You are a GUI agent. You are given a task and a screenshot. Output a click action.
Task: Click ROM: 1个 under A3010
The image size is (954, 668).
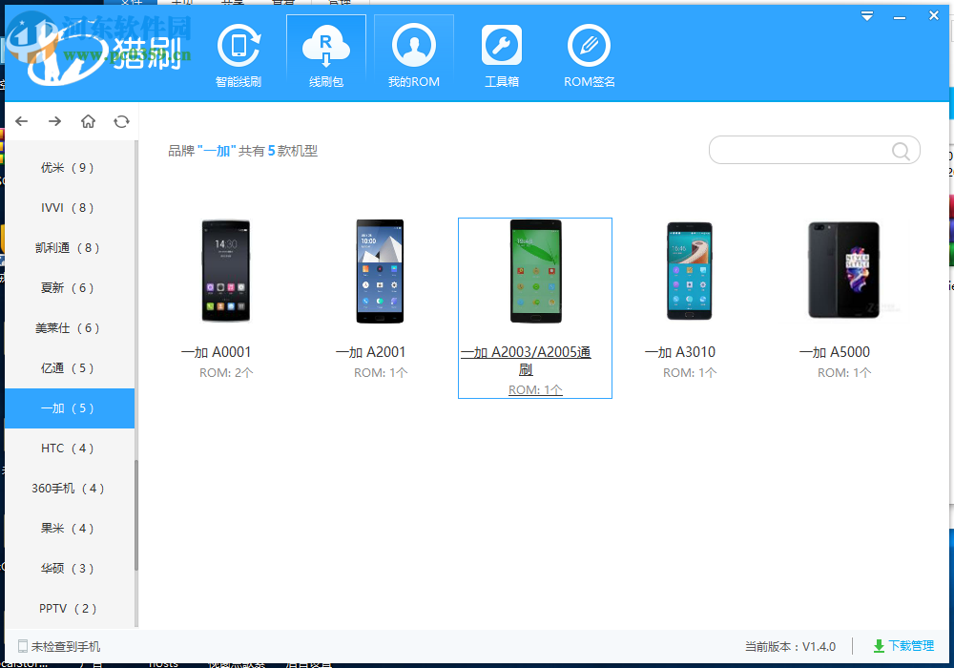690,373
